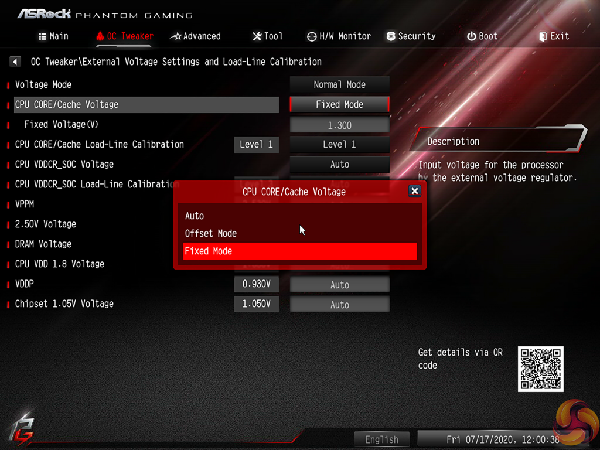Close the CPU CORE/Cache Voltage dialog
Viewport: 600px width, 450px height.
(x=415, y=191)
